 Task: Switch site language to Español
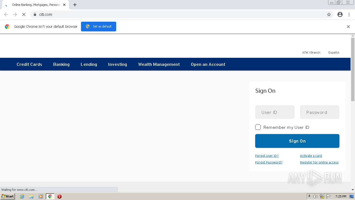pyautogui.click(x=334, y=52)
